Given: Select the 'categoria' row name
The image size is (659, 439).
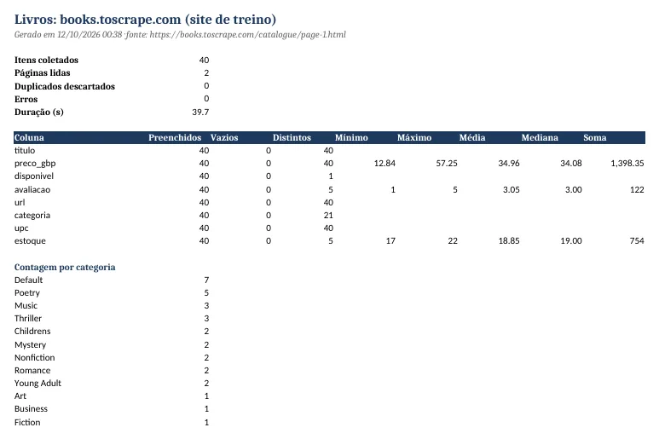Looking at the screenshot, I should pyautogui.click(x=32, y=215).
